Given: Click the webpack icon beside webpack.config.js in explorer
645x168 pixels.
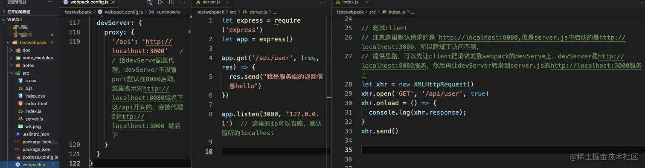Looking at the screenshot, I should 17,165.
